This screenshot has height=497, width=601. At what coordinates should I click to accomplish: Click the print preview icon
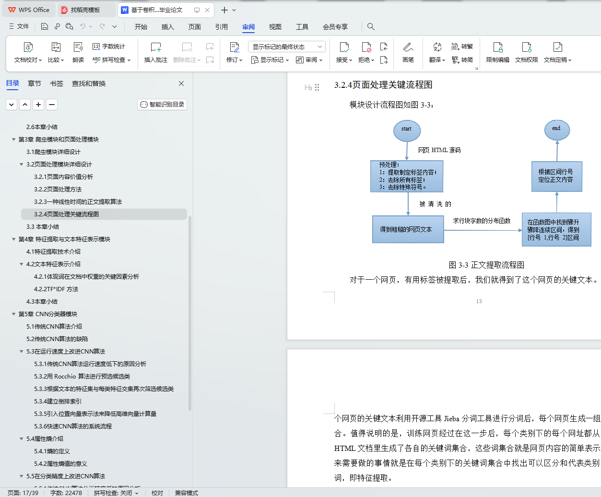(x=70, y=26)
